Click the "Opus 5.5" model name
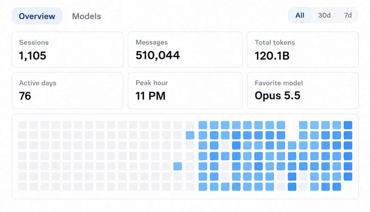 pyautogui.click(x=277, y=96)
